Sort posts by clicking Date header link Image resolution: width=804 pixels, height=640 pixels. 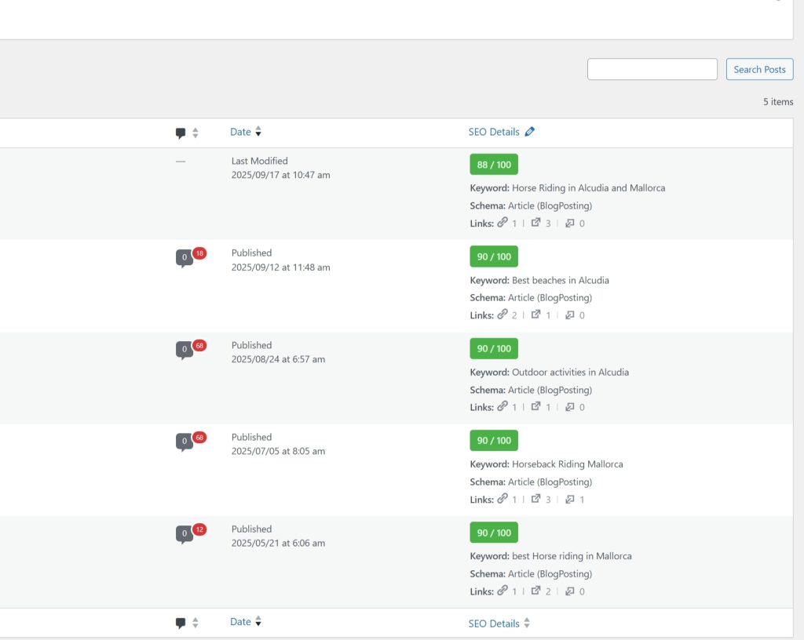tap(239, 132)
